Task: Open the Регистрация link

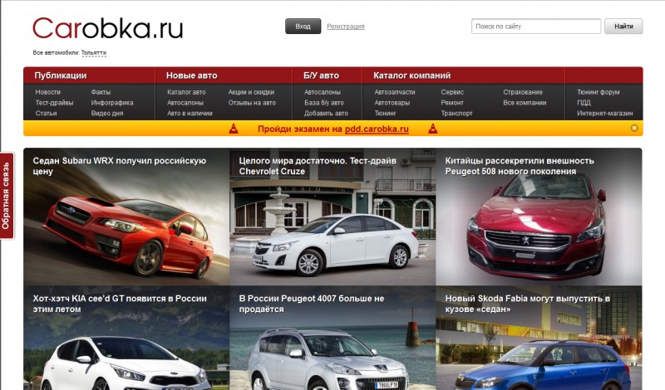Action: [x=346, y=27]
